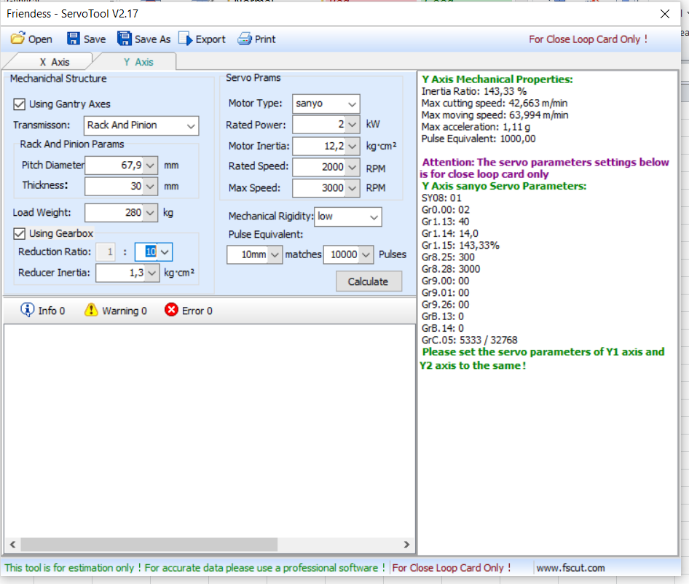The image size is (689, 584).
Task: Click the www.fscut.com status bar text
Action: tap(570, 568)
